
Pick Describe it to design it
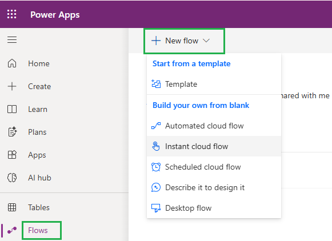[x=214, y=187]
